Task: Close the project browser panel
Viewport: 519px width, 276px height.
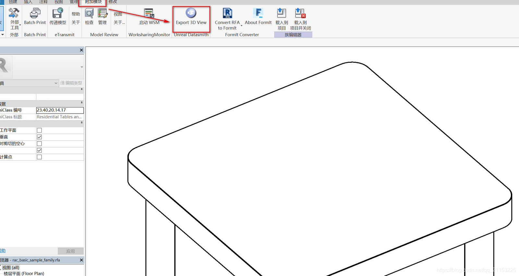Action: (81, 260)
